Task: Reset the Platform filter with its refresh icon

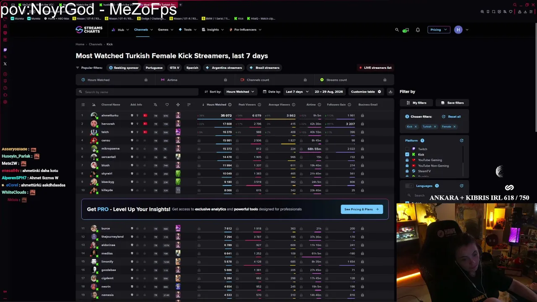Action: pos(461,141)
